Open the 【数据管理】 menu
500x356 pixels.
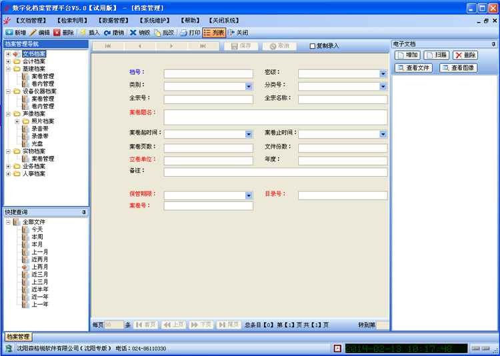pos(113,21)
